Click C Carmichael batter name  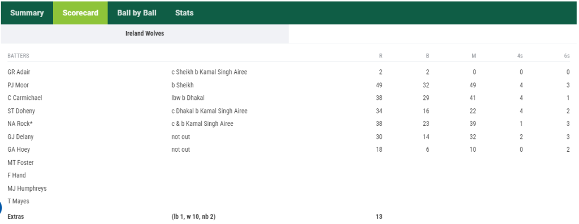tap(25, 98)
